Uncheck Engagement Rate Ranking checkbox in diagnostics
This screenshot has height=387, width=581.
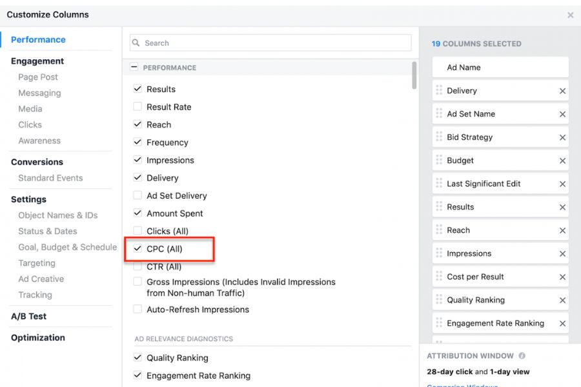click(138, 375)
